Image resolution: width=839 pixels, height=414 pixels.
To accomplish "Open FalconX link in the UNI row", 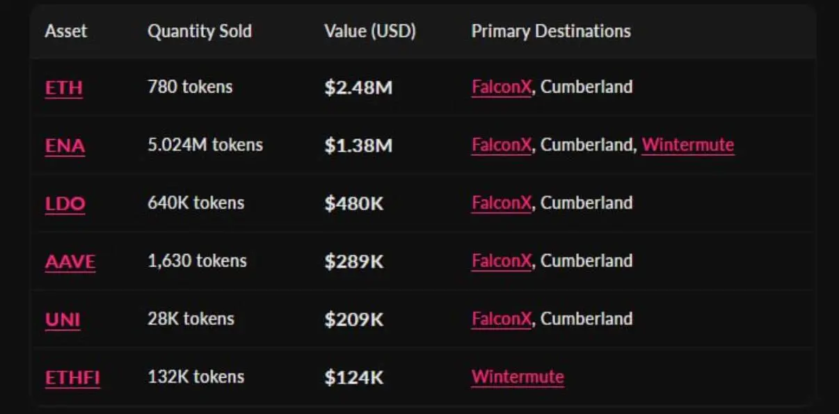I will (x=501, y=319).
